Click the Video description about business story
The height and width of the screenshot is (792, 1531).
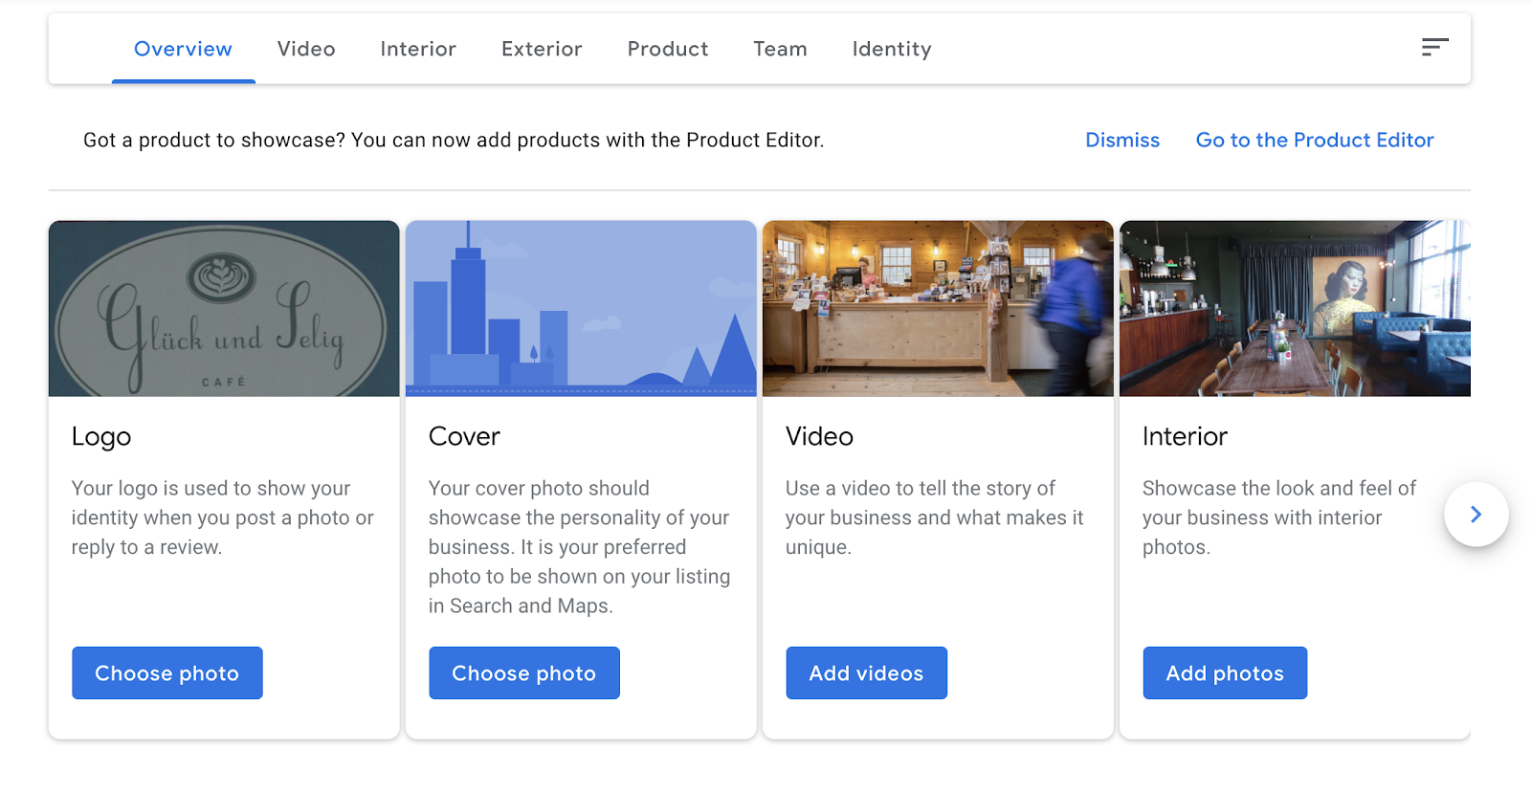(x=935, y=517)
